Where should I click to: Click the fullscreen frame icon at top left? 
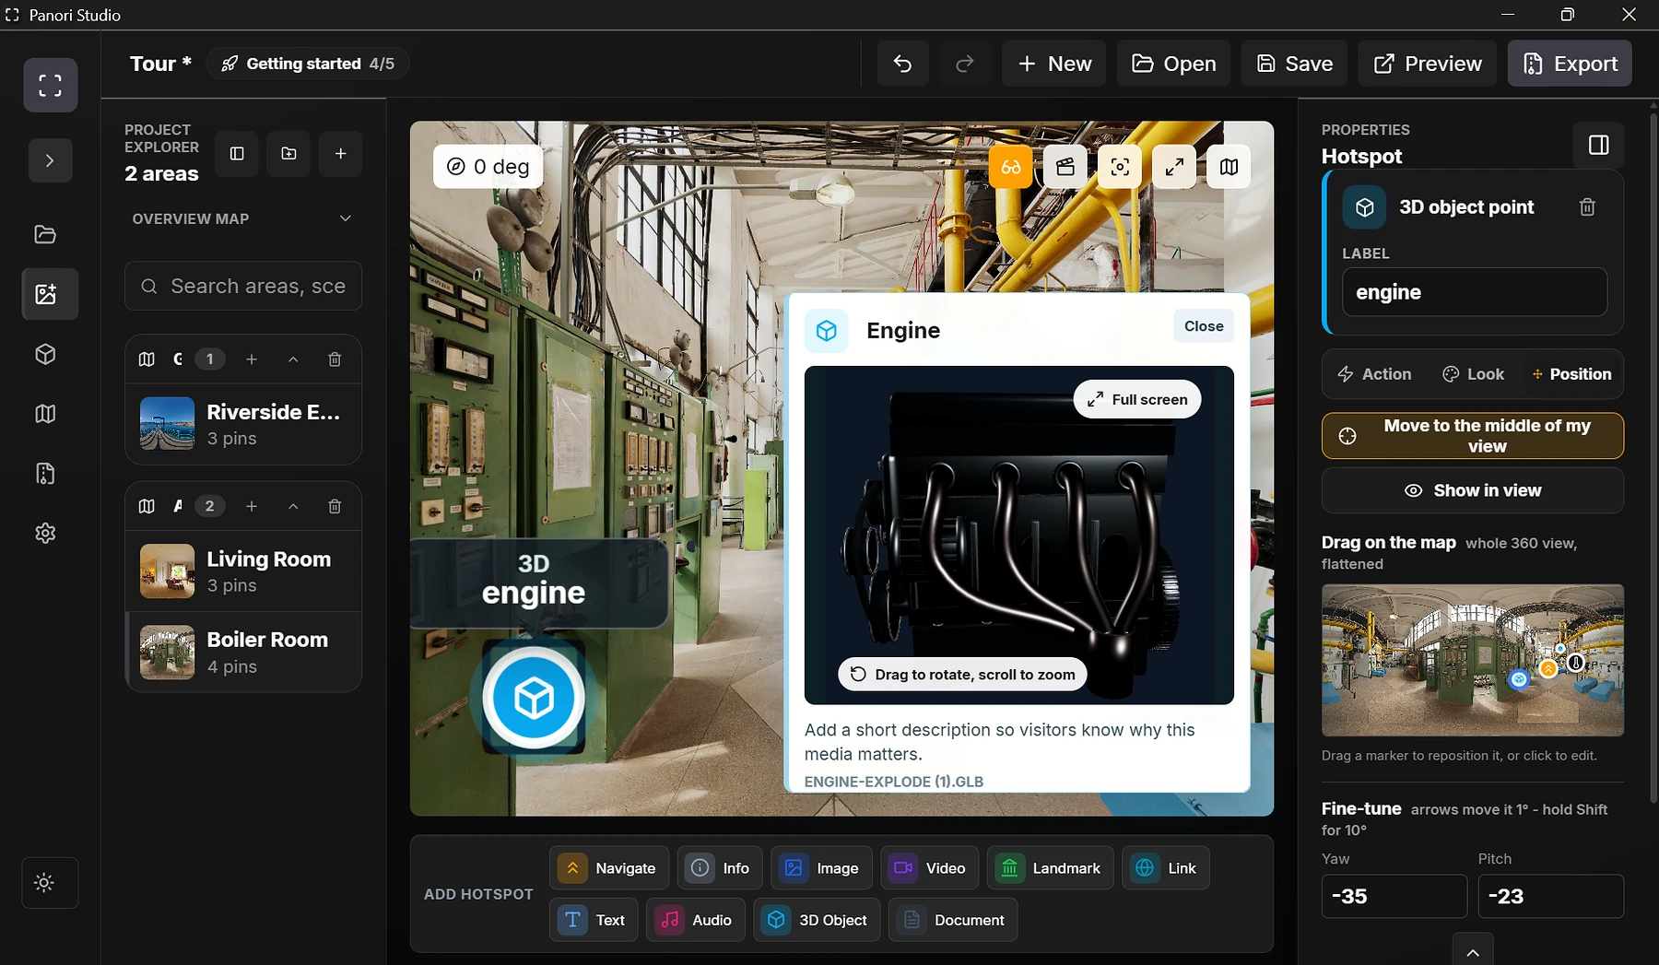tap(51, 86)
